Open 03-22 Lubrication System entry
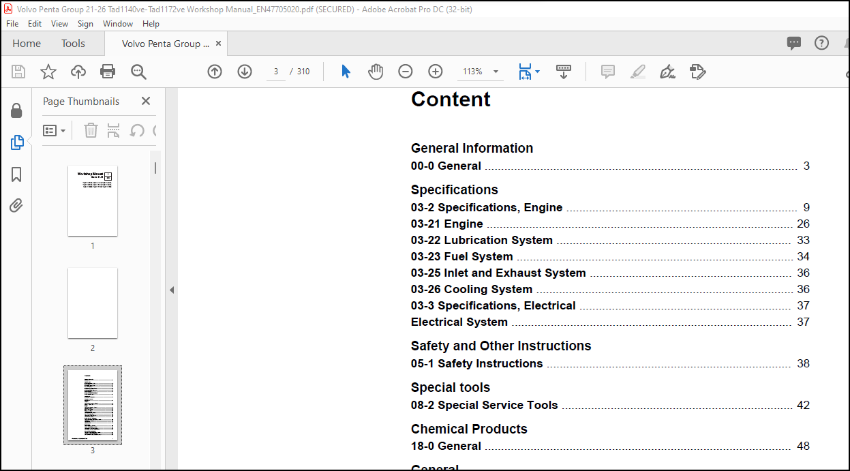 click(610, 240)
